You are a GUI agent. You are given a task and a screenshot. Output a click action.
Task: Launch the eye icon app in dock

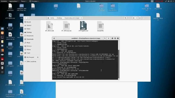pos(2,54)
